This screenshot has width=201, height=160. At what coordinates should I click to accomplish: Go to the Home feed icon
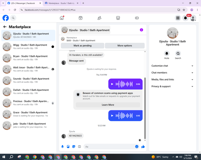coord(62,18)
